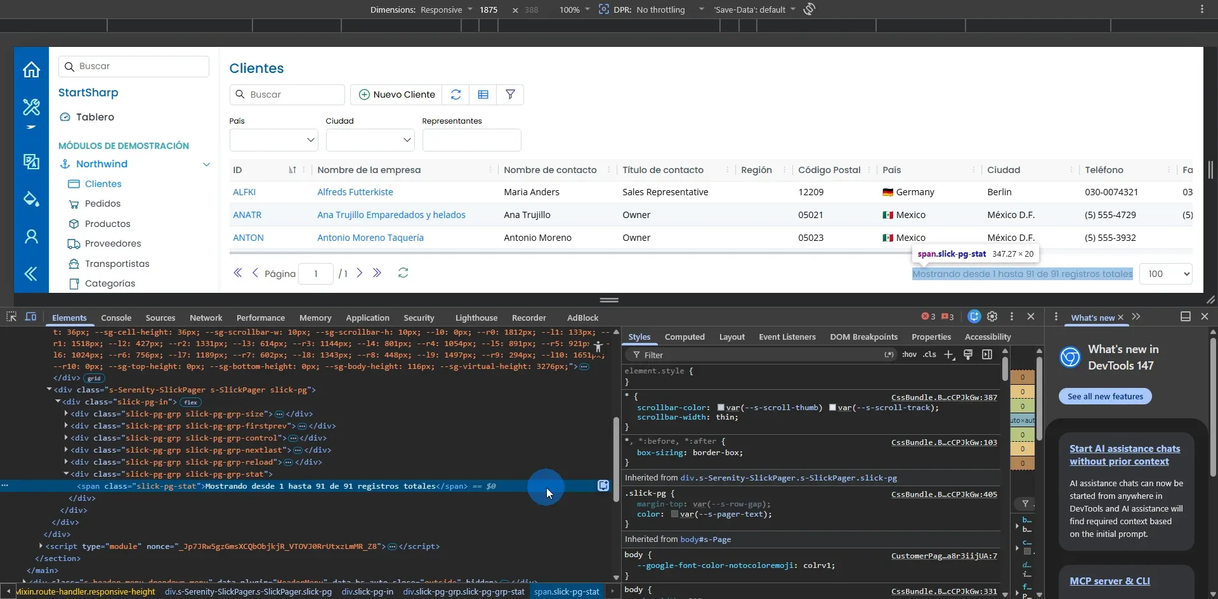This screenshot has height=599, width=1218.
Task: Open Tablero in the sidebar
Action: click(x=95, y=117)
